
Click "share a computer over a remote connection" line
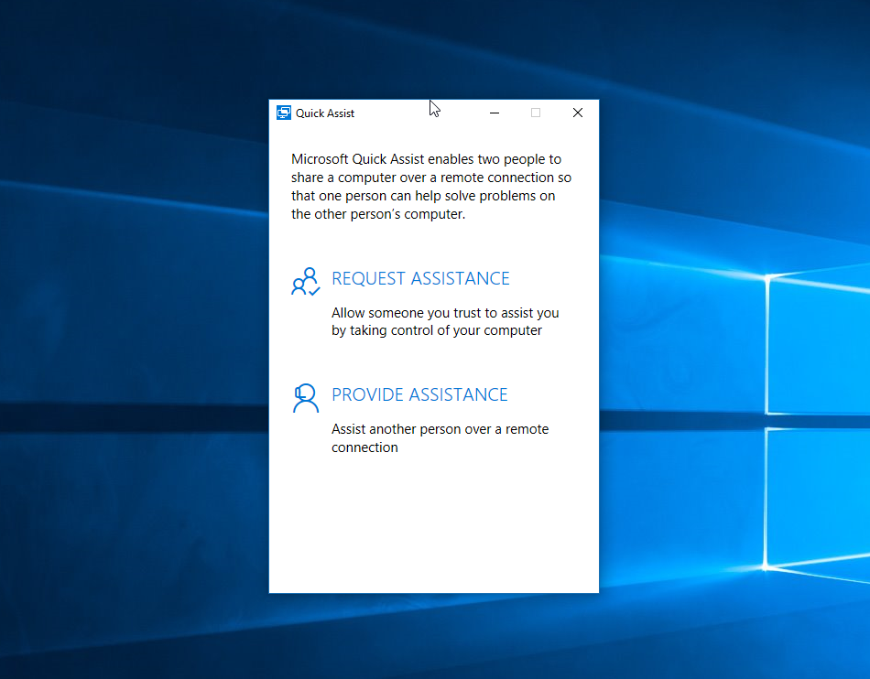tap(430, 178)
